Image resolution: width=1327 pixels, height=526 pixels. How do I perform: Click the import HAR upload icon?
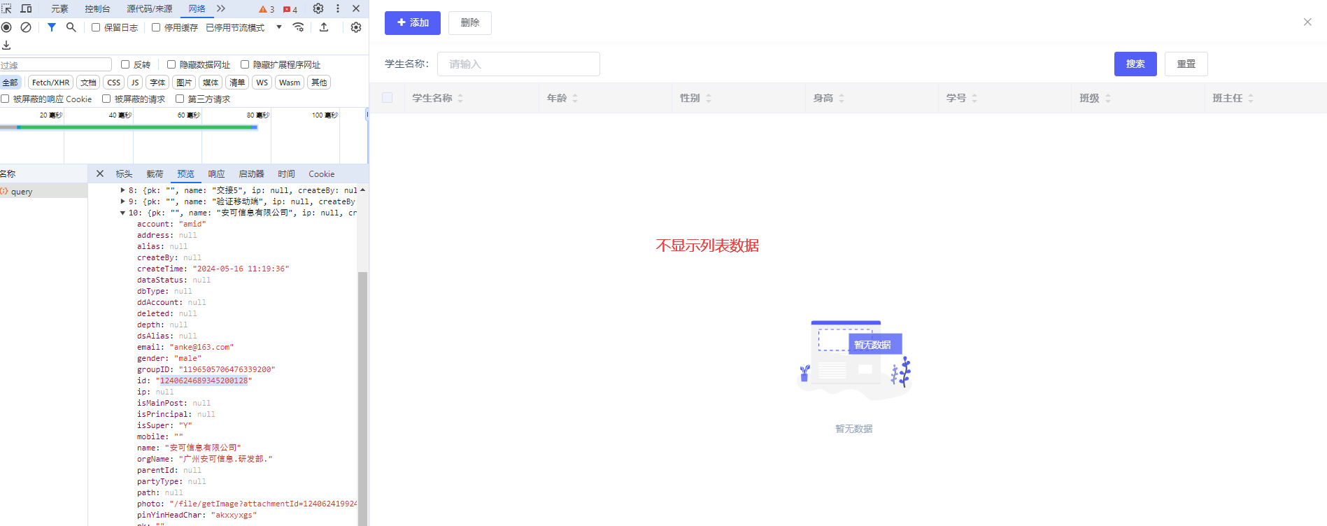(x=324, y=27)
